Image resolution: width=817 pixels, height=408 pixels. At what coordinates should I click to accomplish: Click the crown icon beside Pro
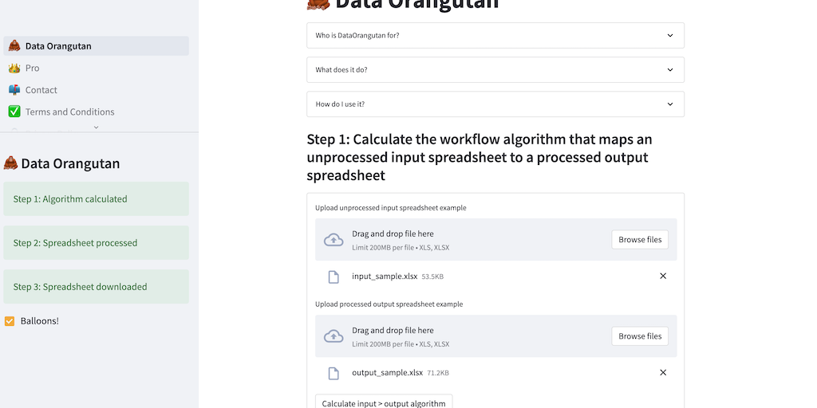(x=14, y=69)
